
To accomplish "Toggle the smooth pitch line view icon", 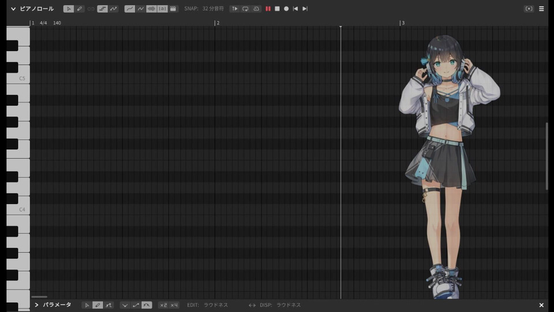I will click(x=130, y=9).
